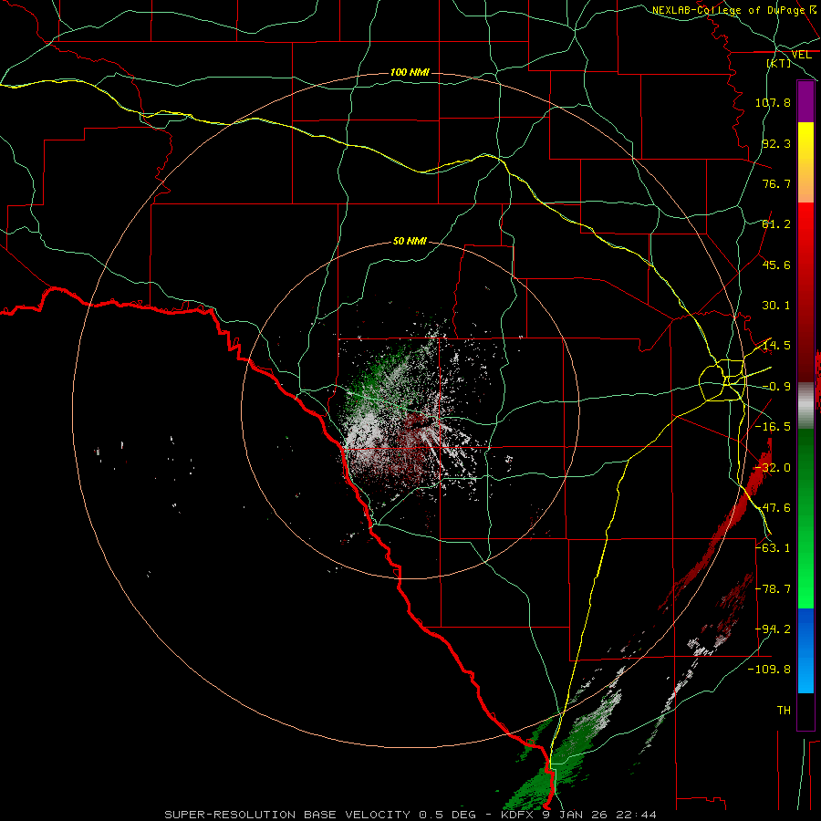Image resolution: width=821 pixels, height=821 pixels.
Task: Click the gray near-zero segment of the color bar
Action: coord(805,406)
